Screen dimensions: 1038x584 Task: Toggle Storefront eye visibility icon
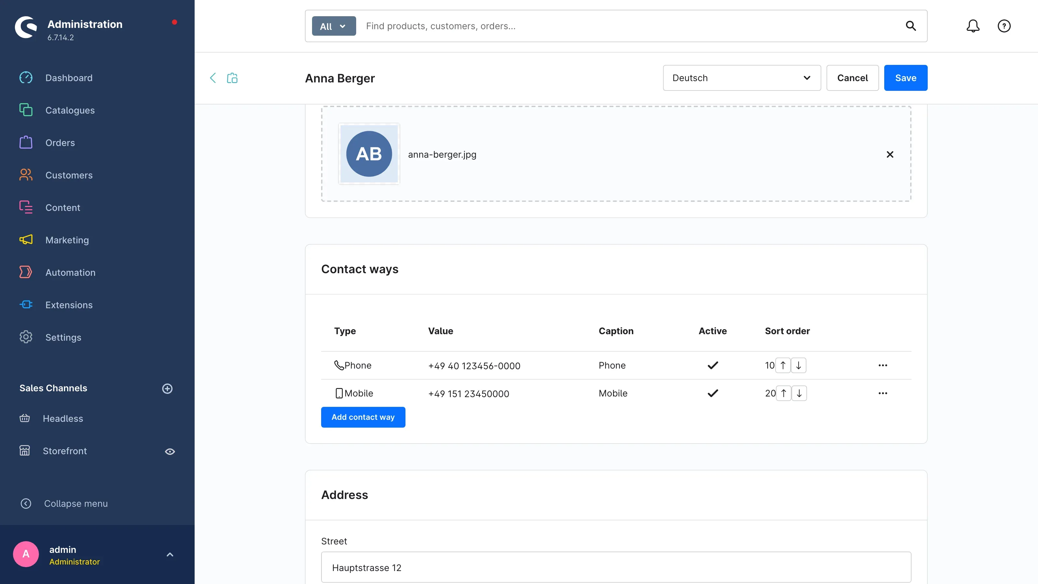[170, 451]
